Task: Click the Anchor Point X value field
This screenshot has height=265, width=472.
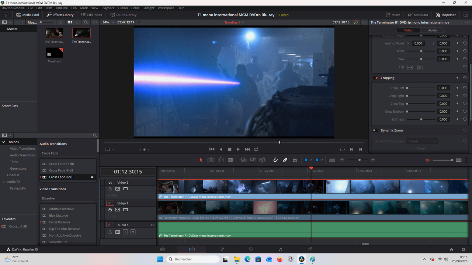Action: click(418, 43)
